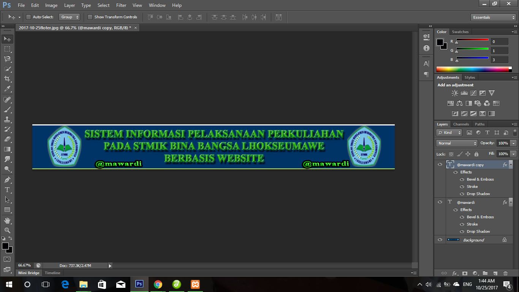Create a new group folder icon
This screenshot has width=519, height=292.
pos(485,273)
